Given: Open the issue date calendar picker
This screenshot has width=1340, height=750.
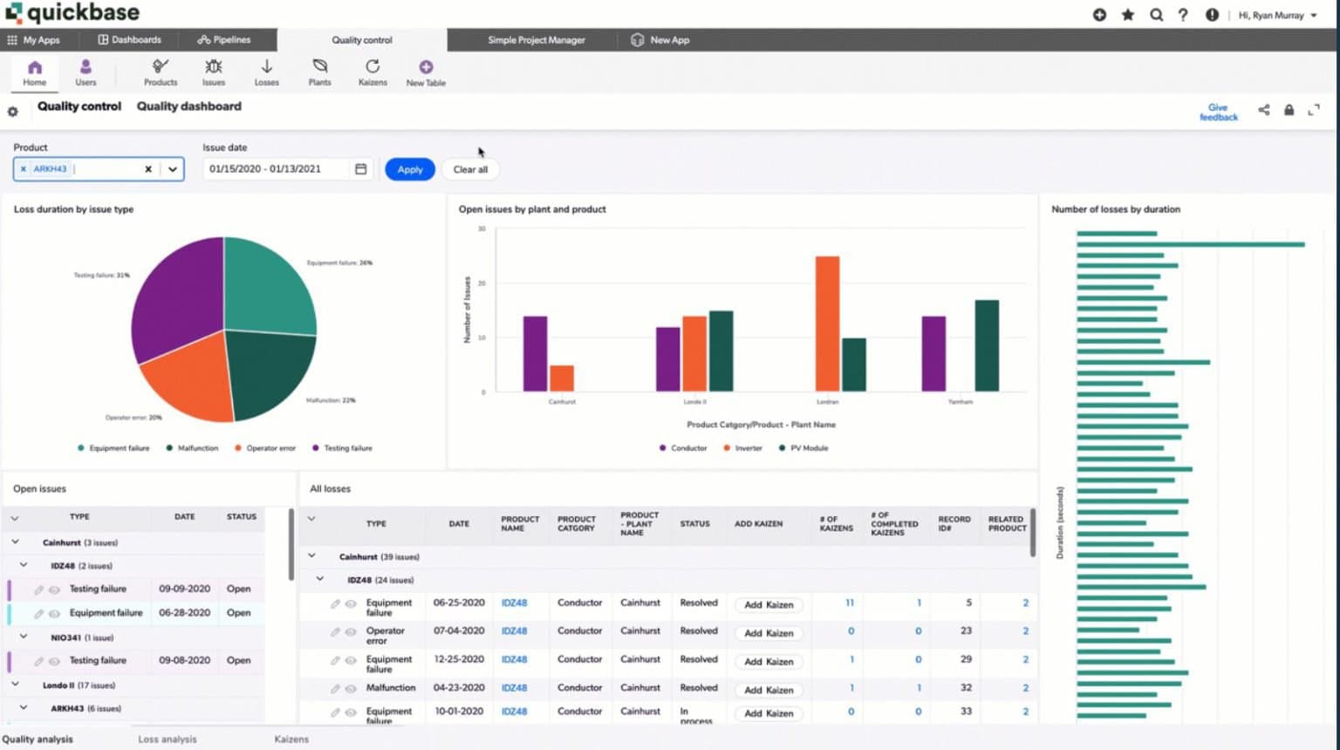Looking at the screenshot, I should tap(360, 168).
